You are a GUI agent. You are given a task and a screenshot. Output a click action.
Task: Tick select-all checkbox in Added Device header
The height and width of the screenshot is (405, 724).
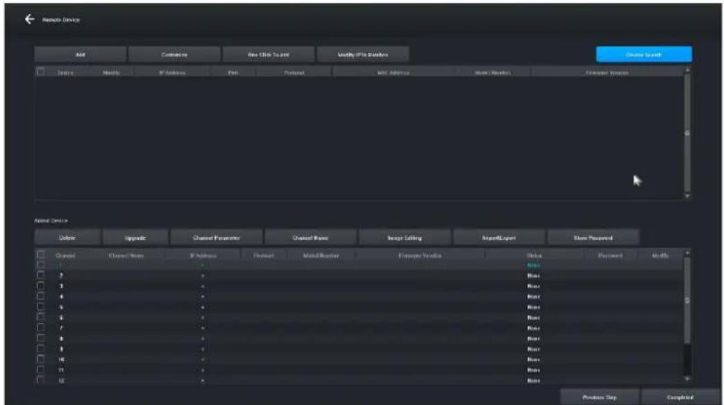(x=41, y=255)
